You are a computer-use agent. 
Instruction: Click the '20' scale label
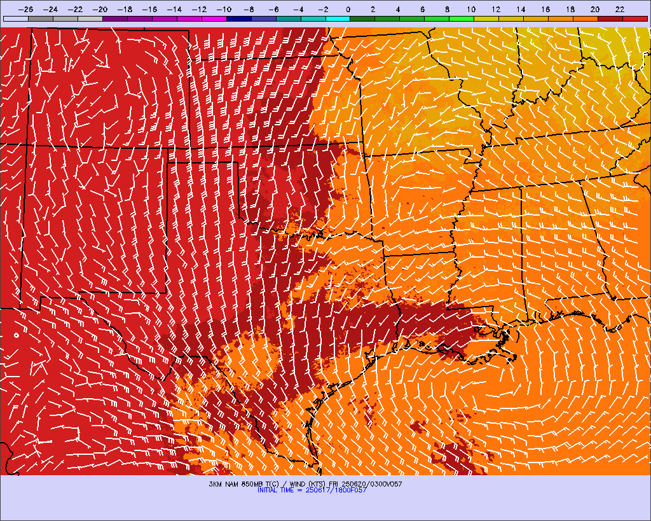click(x=595, y=10)
